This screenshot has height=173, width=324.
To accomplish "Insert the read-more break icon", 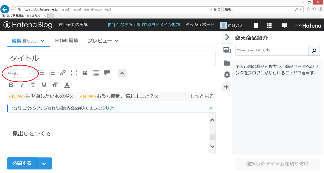I will [74, 73].
